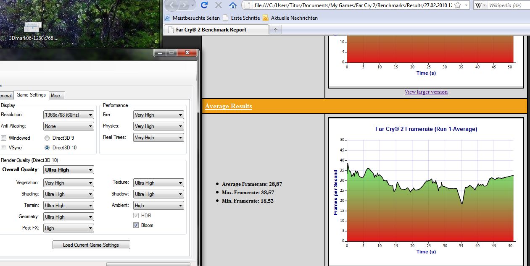Toggle the HDR checkbox
Screen dimensions: 530x266
click(x=136, y=216)
